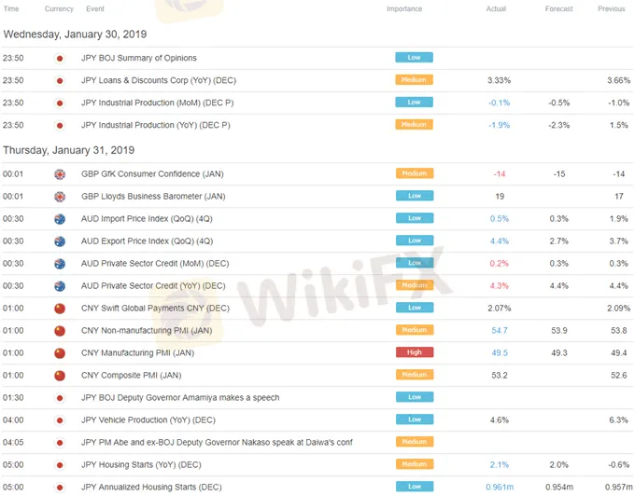
Task: Click Low badge for JPY BOJ Summary of Opinions
Action: pos(414,58)
